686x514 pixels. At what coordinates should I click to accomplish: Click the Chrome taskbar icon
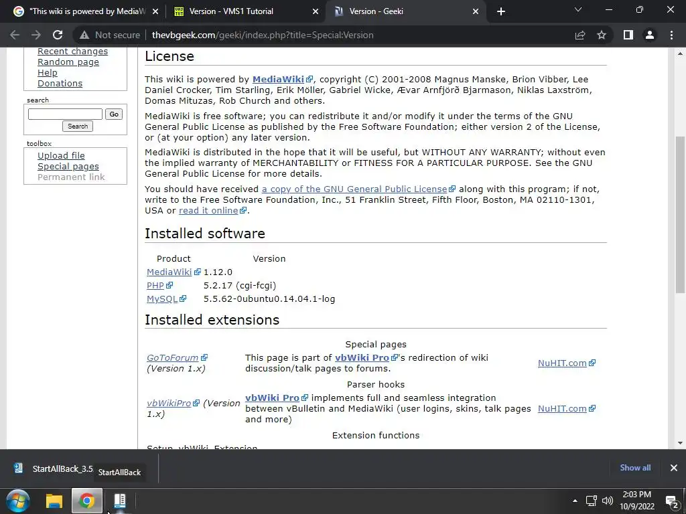86,501
